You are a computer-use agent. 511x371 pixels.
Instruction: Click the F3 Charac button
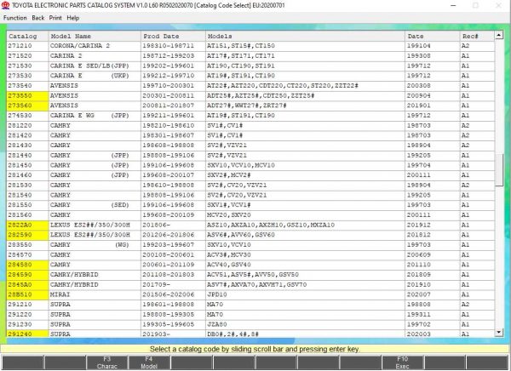[x=107, y=362]
